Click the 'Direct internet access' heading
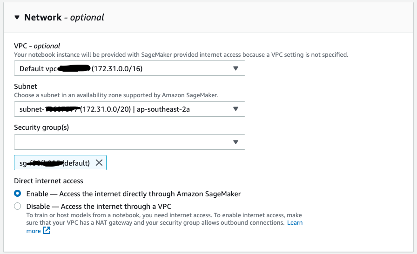This screenshot has width=417, height=254. coord(48,180)
